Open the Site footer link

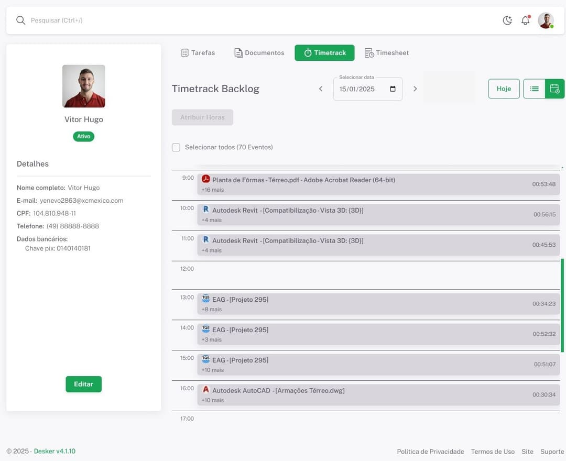[527, 452]
